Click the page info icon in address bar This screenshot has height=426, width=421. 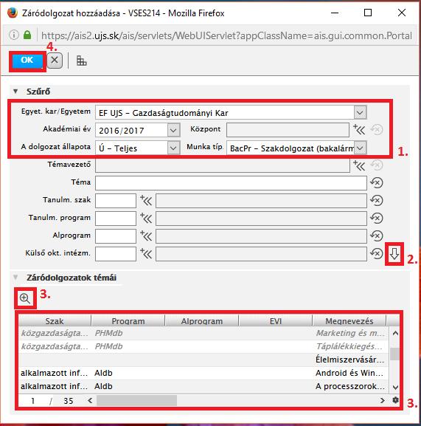click(14, 35)
